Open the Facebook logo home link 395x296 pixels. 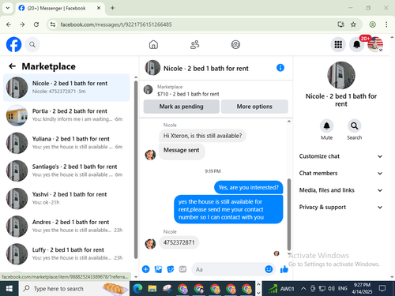13,44
